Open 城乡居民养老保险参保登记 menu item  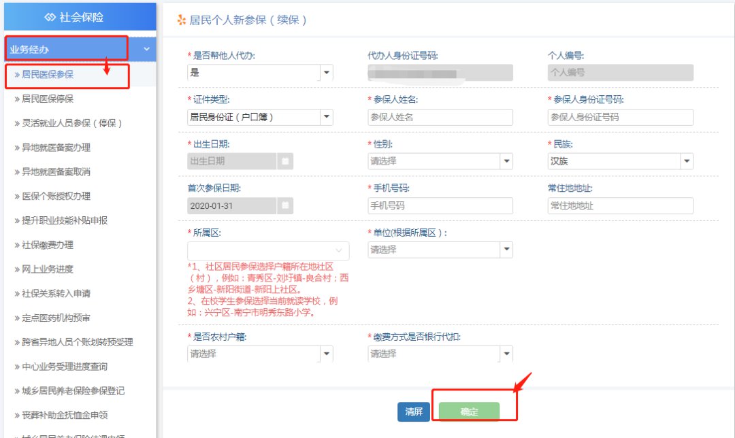(x=69, y=391)
